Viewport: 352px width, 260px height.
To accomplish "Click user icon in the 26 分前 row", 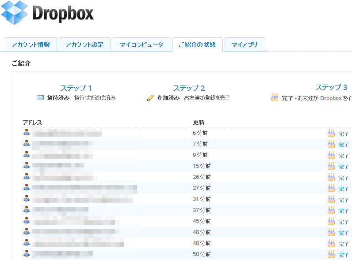I will [x=27, y=176].
